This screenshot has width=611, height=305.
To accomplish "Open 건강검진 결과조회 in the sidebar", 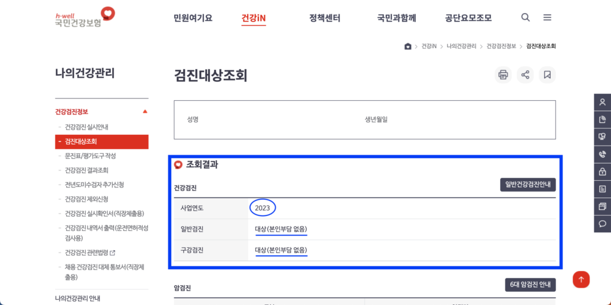I will point(87,170).
